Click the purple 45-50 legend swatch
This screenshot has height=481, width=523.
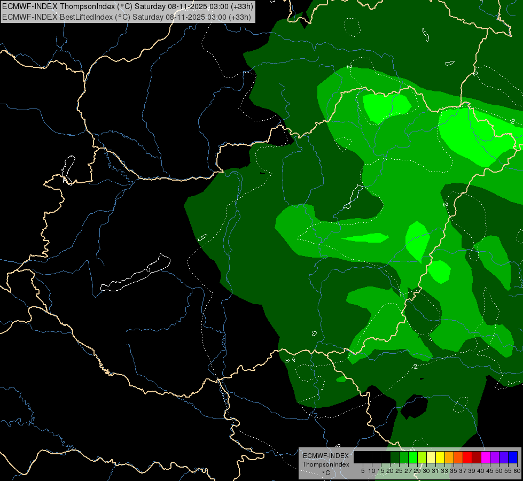click(x=495, y=457)
